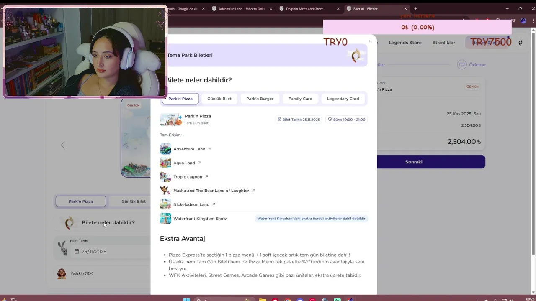The width and height of the screenshot is (536, 301).
Task: Close the Dolphin Meet And Greet browser tab
Action: 338,8
